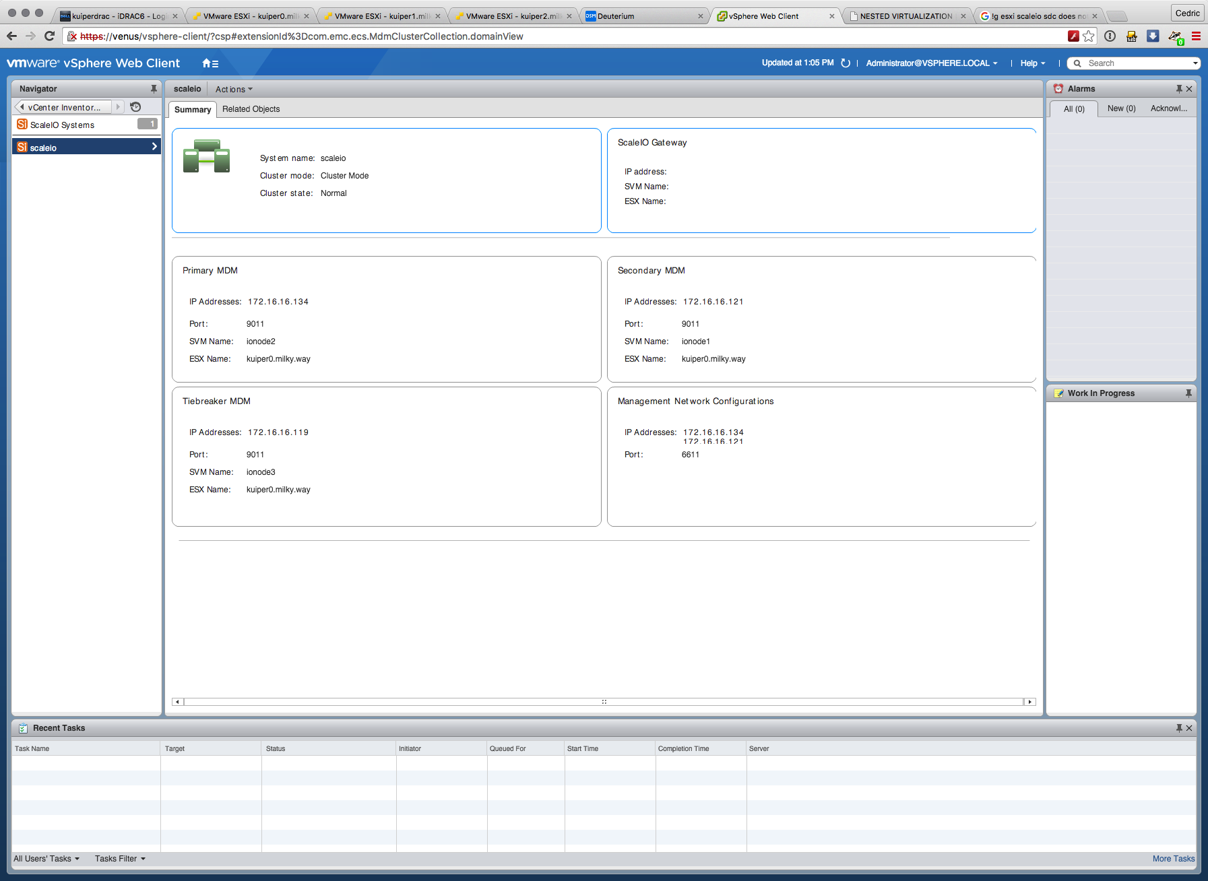1208x881 pixels.
Task: Click browser Back button
Action: point(11,36)
